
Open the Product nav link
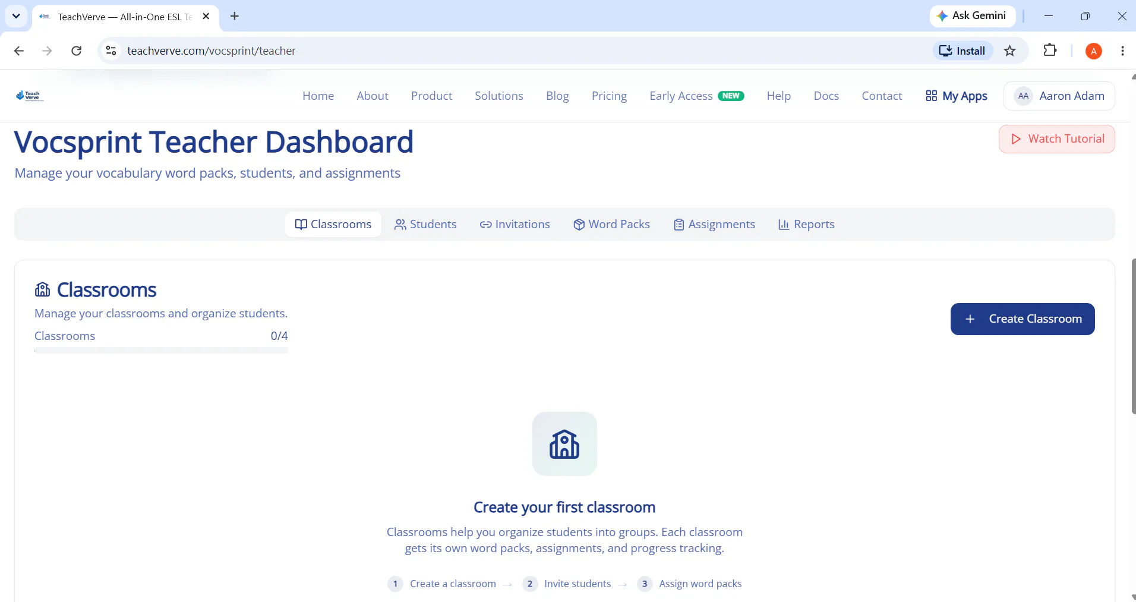[431, 96]
